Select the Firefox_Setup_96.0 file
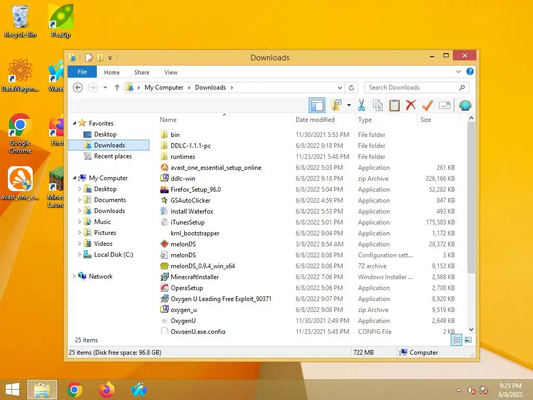The image size is (533, 400). coord(196,189)
